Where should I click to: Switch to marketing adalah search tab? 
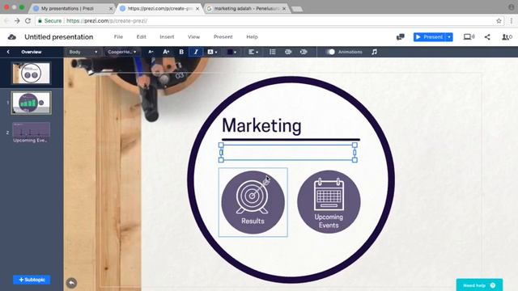(246, 9)
